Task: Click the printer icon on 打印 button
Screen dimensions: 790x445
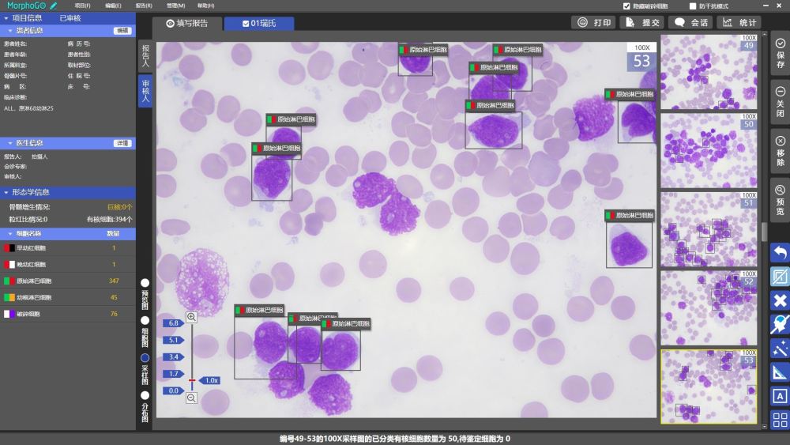Action: (582, 22)
